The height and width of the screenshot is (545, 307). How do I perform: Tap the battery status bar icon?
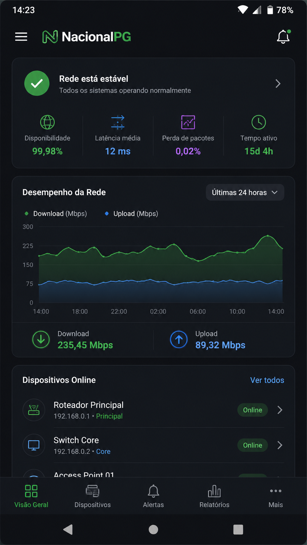(270, 10)
